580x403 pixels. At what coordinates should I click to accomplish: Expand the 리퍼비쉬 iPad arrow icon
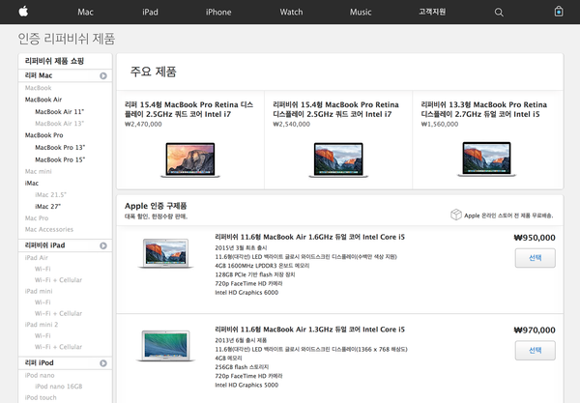103,245
